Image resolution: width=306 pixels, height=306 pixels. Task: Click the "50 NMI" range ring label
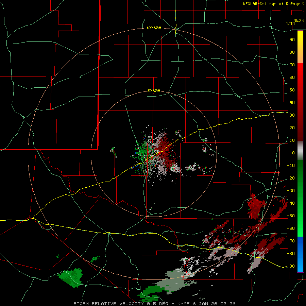pyautogui.click(x=154, y=91)
